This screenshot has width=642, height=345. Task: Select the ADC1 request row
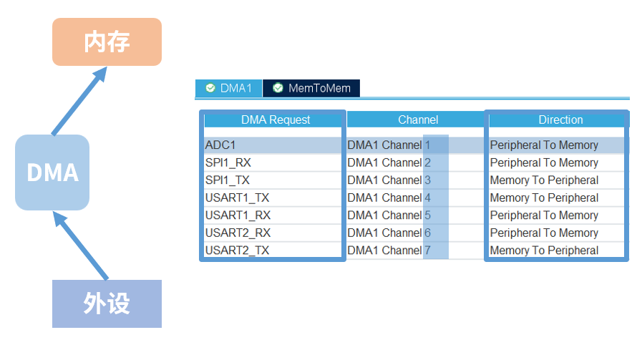(273, 145)
